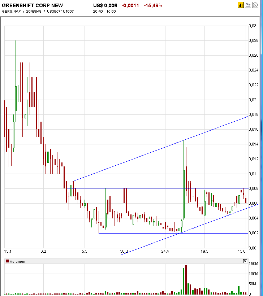Viewport: 263px width, 296px height.
Task: Click the 6.2 date axis label
Action: (43, 251)
